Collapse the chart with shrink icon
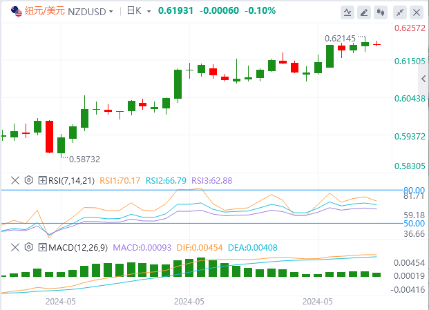Viewport: 429px width, 310px height. pos(400,12)
